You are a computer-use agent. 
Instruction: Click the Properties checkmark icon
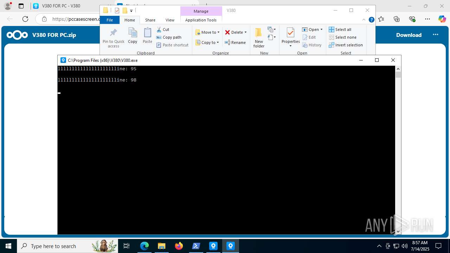(x=290, y=33)
